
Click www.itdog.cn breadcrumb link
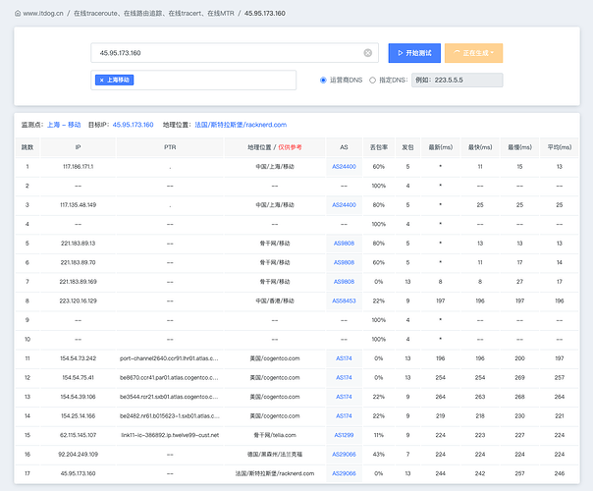point(43,13)
